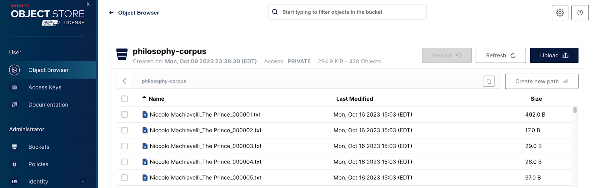Click the Buckets sidebar icon
594x188 pixels.
[x=14, y=147]
